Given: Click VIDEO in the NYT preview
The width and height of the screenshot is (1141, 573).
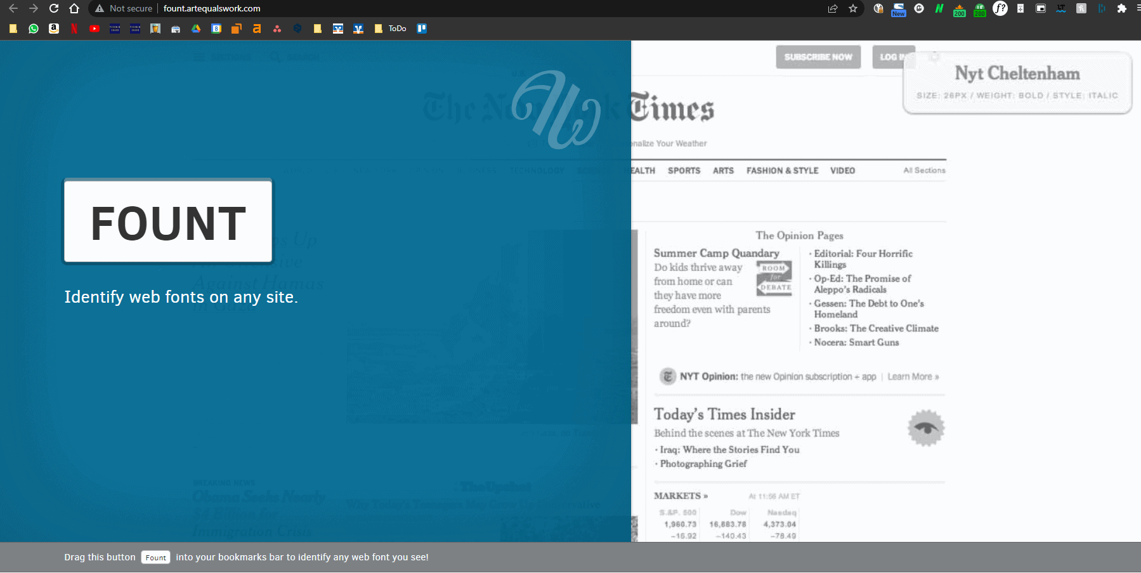Looking at the screenshot, I should [842, 171].
